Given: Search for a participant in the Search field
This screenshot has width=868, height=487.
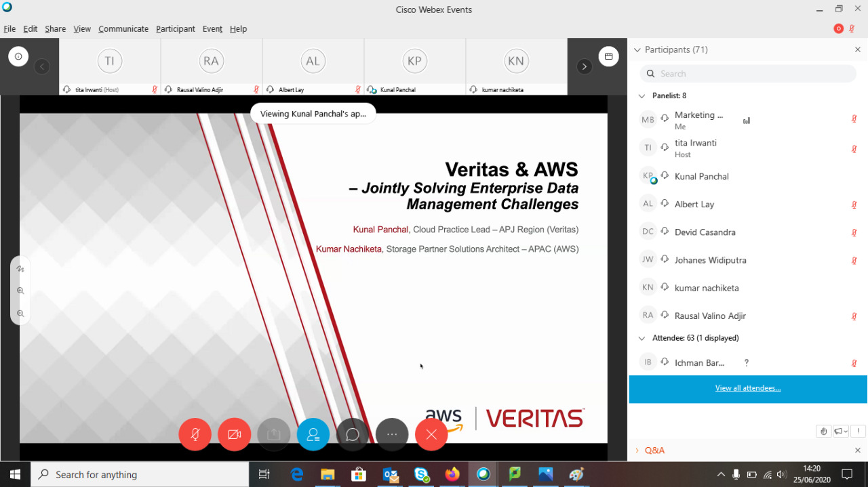Looking at the screenshot, I should tap(748, 74).
